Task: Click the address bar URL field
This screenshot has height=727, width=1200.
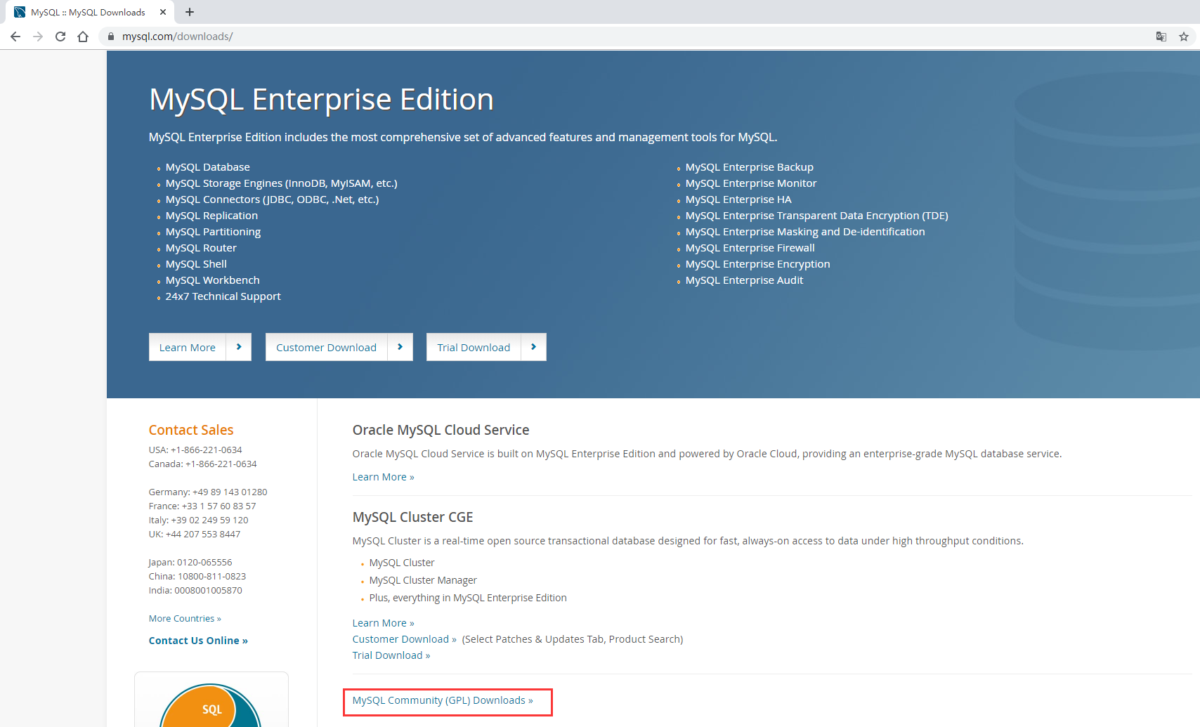Action: (632, 37)
